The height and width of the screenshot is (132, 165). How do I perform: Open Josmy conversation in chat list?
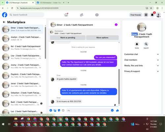(22, 66)
